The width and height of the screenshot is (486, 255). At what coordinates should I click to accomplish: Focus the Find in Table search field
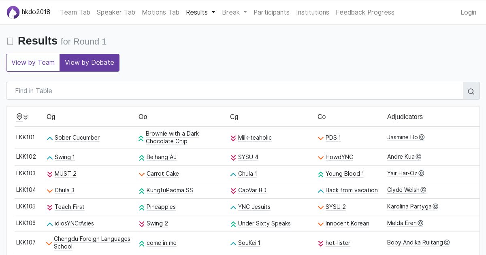pyautogui.click(x=234, y=91)
